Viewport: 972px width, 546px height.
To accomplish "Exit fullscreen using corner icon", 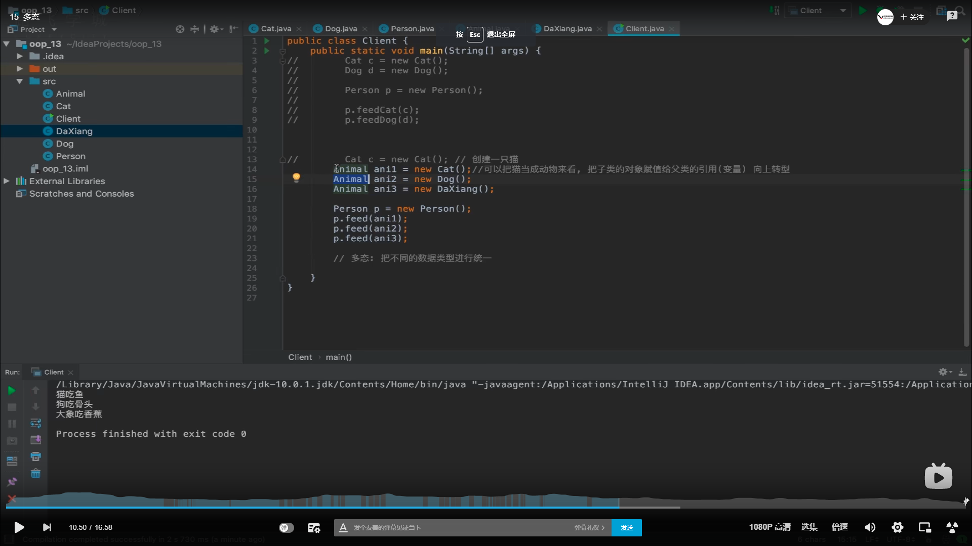I will [x=952, y=527].
